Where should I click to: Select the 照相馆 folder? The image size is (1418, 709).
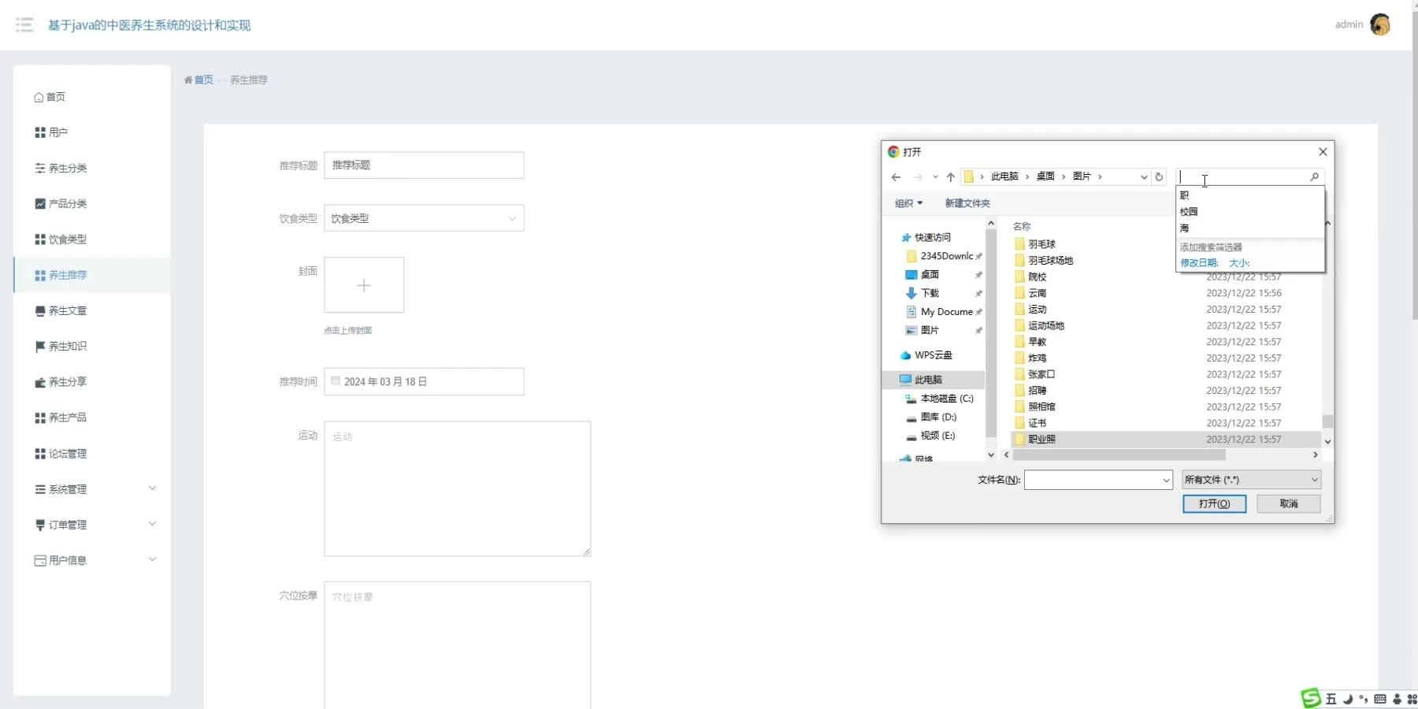1035,406
